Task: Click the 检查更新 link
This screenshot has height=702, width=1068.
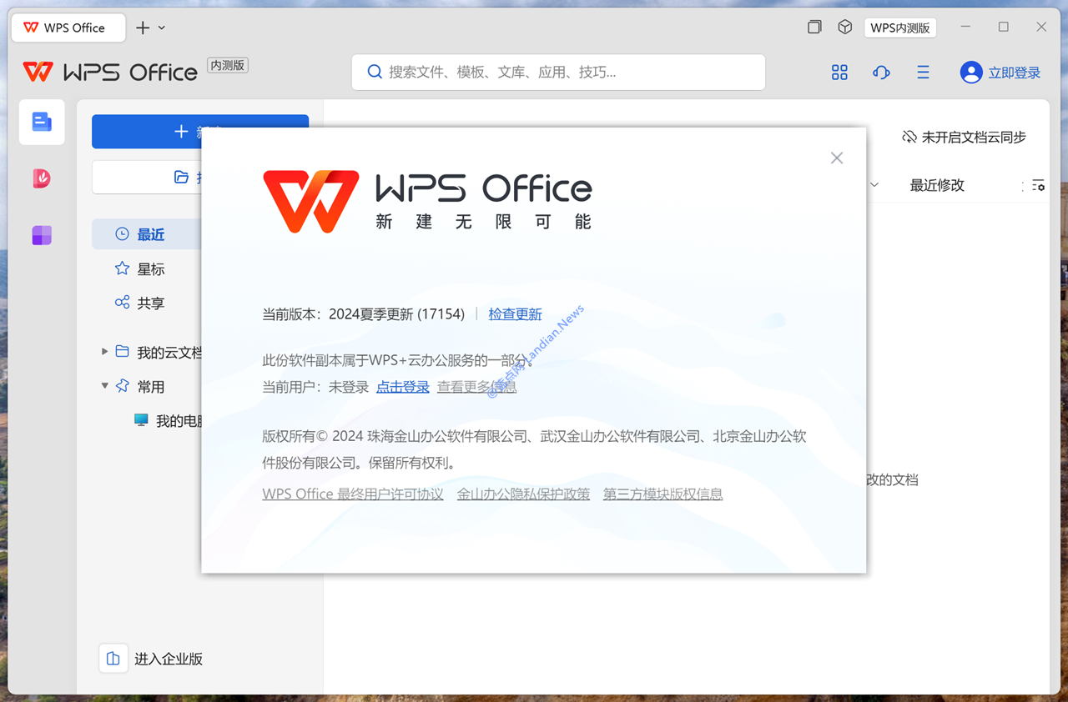Action: (x=515, y=314)
